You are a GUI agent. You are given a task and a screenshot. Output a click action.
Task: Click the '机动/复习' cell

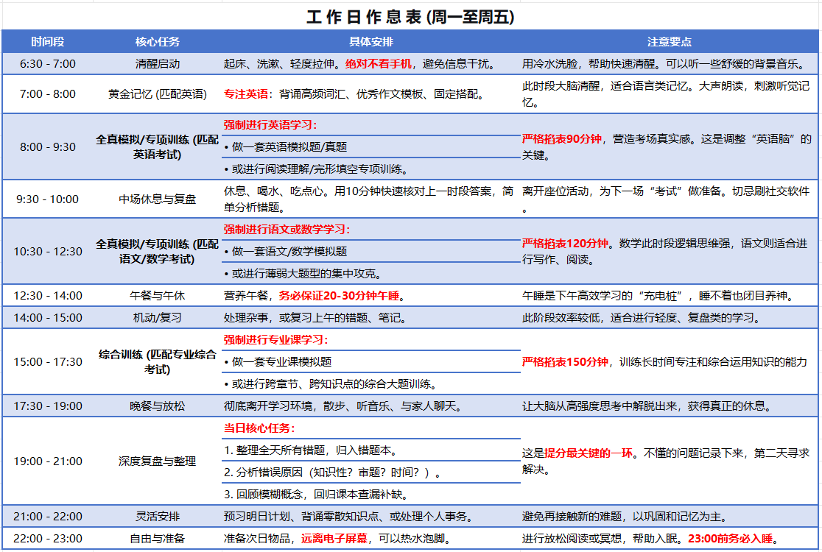(158, 319)
